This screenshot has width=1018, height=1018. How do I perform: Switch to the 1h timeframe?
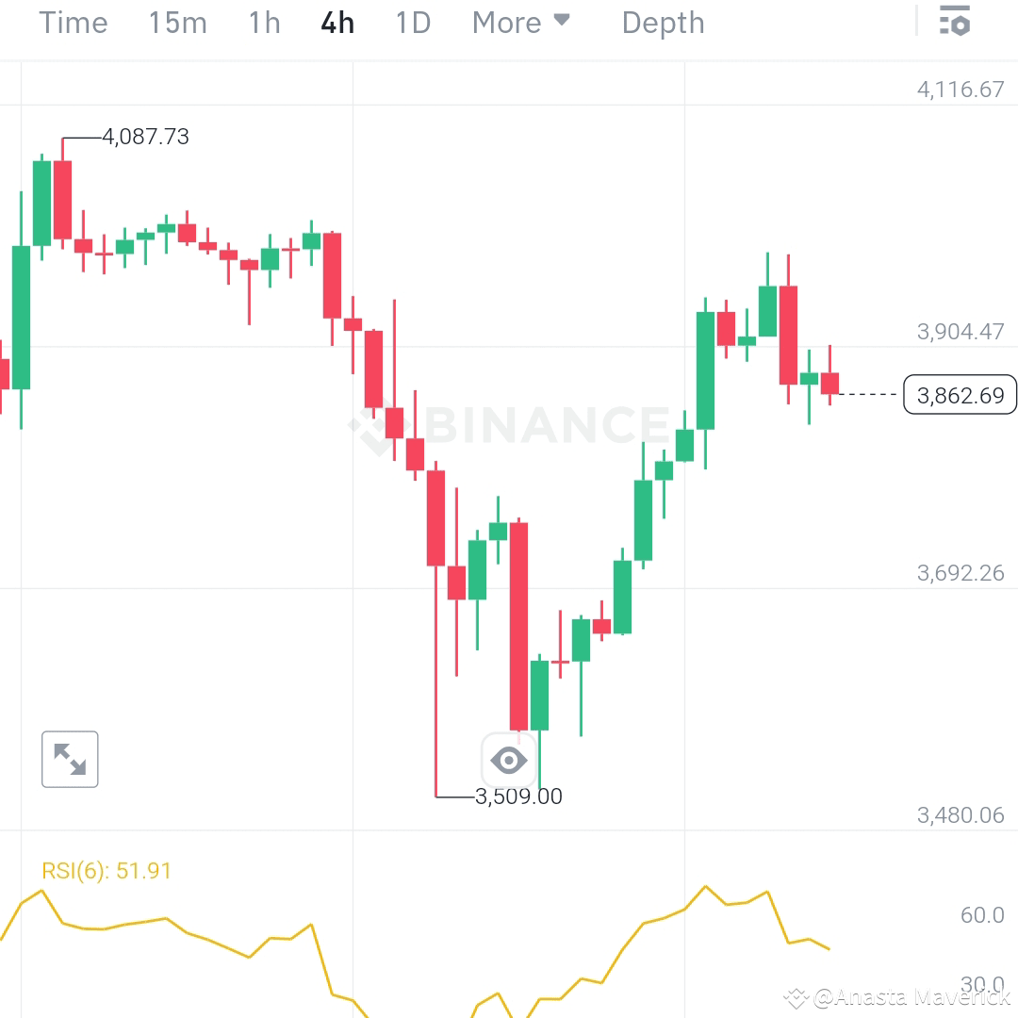(263, 23)
